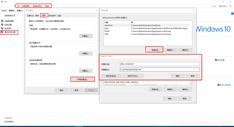
Task: Click the computer icon in the address bar
Action: (18, 6)
